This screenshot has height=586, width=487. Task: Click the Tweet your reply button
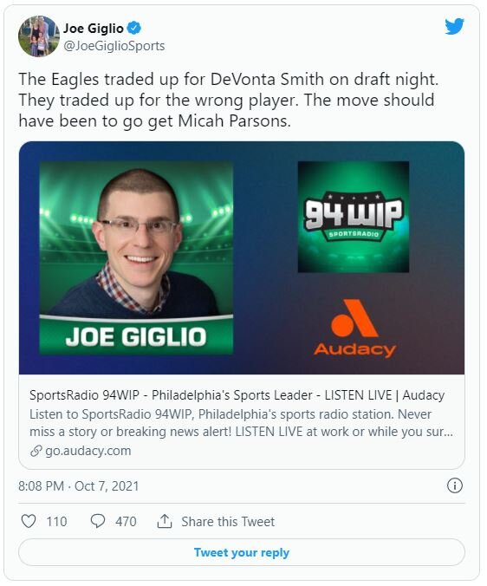(x=242, y=552)
